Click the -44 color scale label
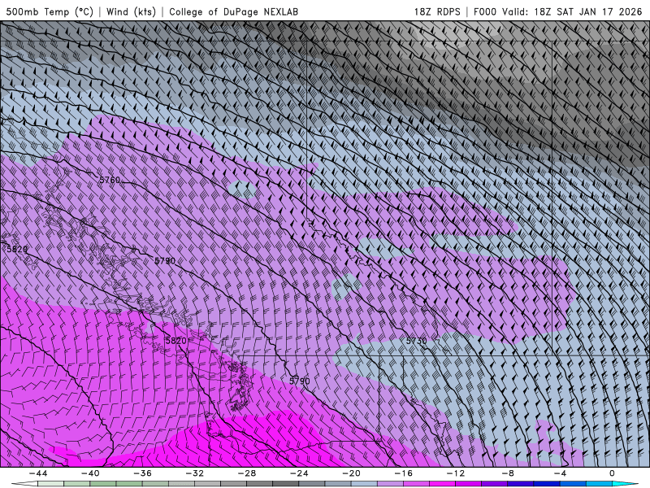Image resolution: width=650 pixels, height=488 pixels. click(38, 473)
